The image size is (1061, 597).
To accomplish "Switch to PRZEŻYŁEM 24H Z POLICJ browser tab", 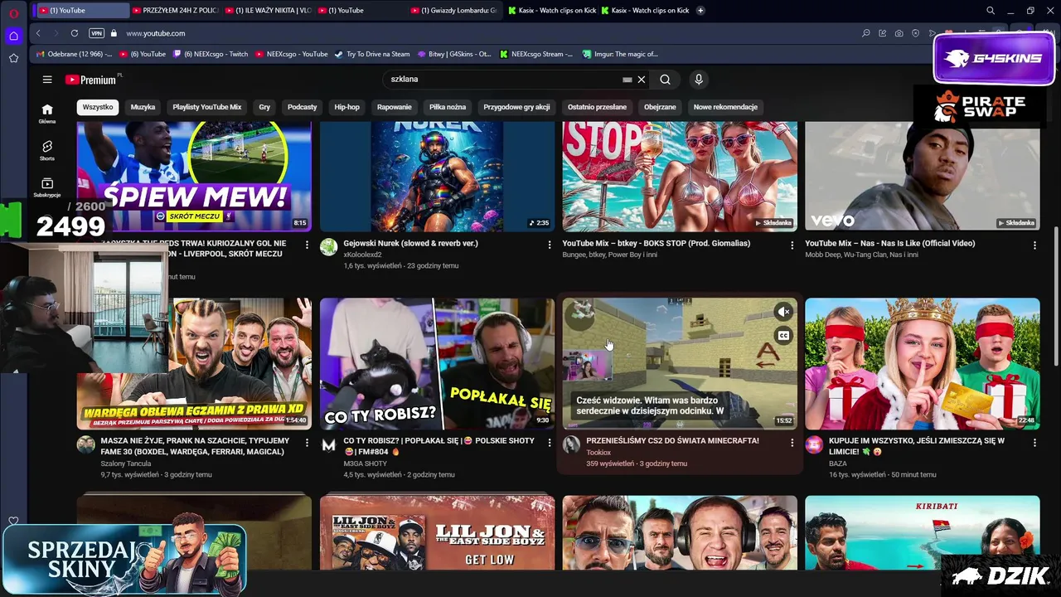I will [174, 10].
